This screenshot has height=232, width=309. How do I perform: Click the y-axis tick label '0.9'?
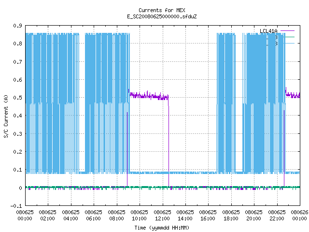point(17,26)
